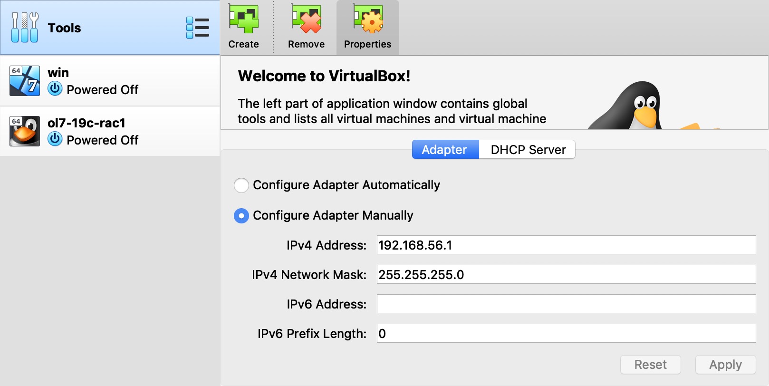Switch to the Adapter tab

[x=445, y=149]
